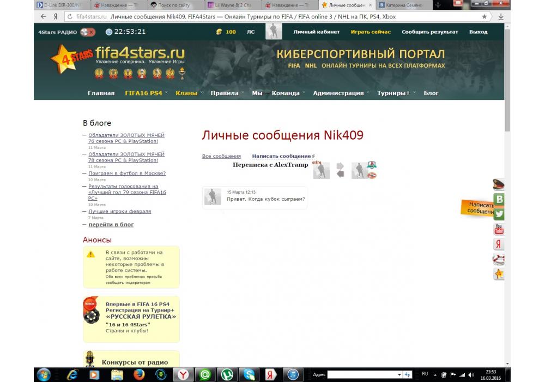The image size is (545, 382).
Task: Click the VK icon in side panel
Action: (499, 199)
